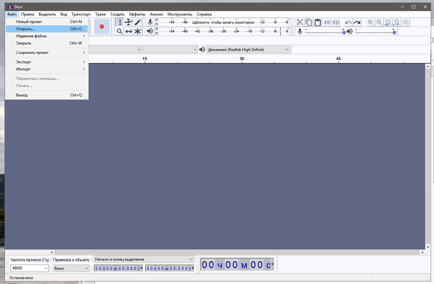Open the Анализ menu
434x284 pixels.
point(156,14)
